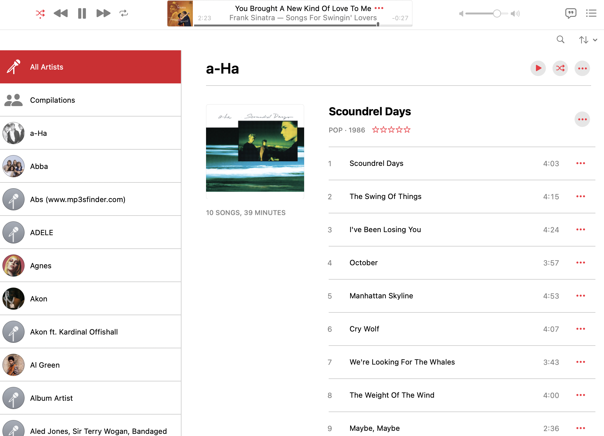Toggle shuffle in the playback controls

pos(40,13)
